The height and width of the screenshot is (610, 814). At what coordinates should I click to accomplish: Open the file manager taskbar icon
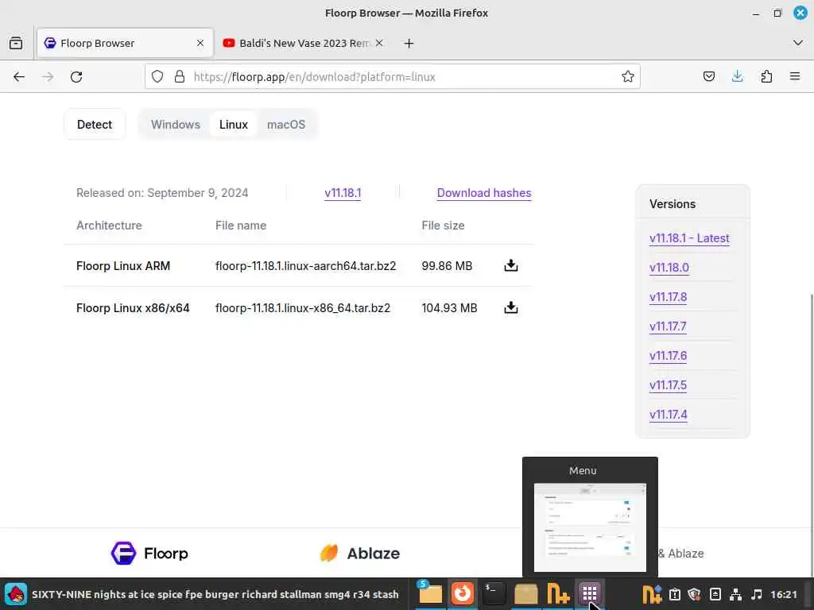(430, 593)
